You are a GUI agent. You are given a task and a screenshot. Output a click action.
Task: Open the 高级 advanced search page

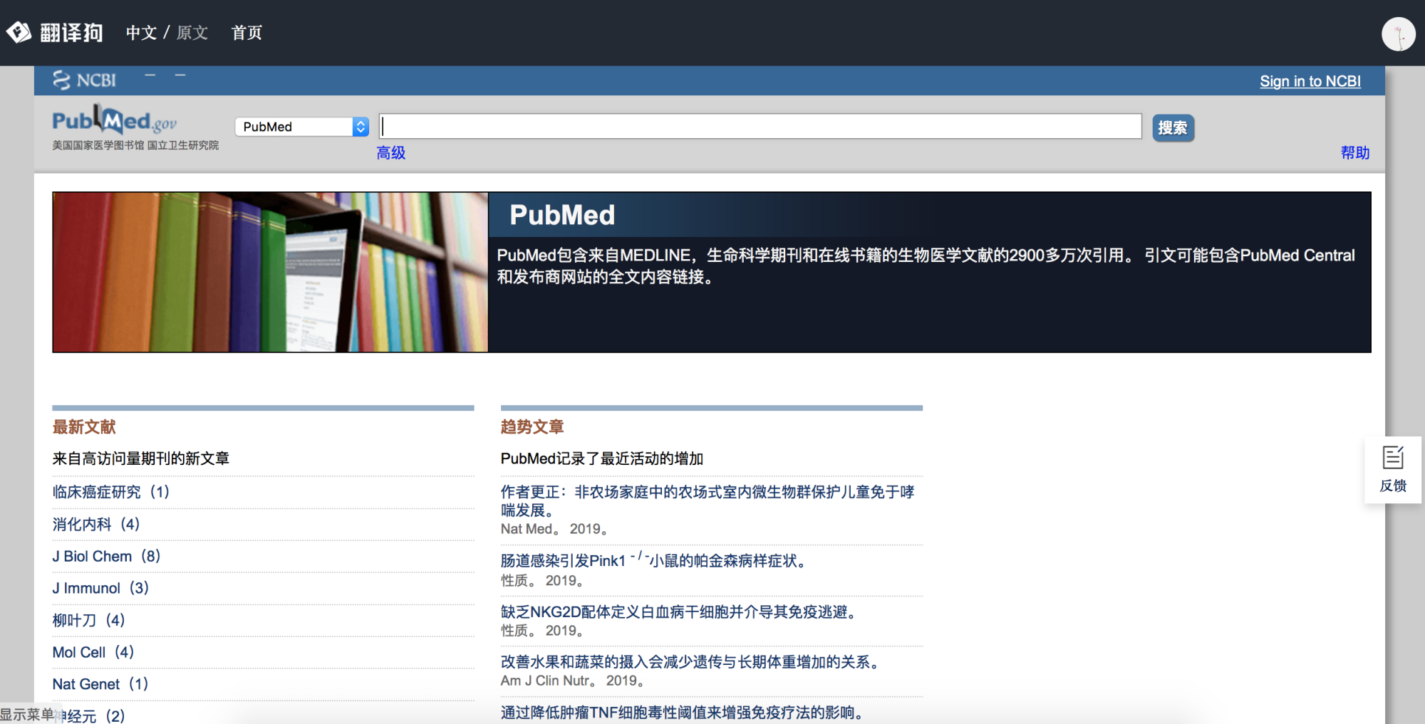click(390, 153)
